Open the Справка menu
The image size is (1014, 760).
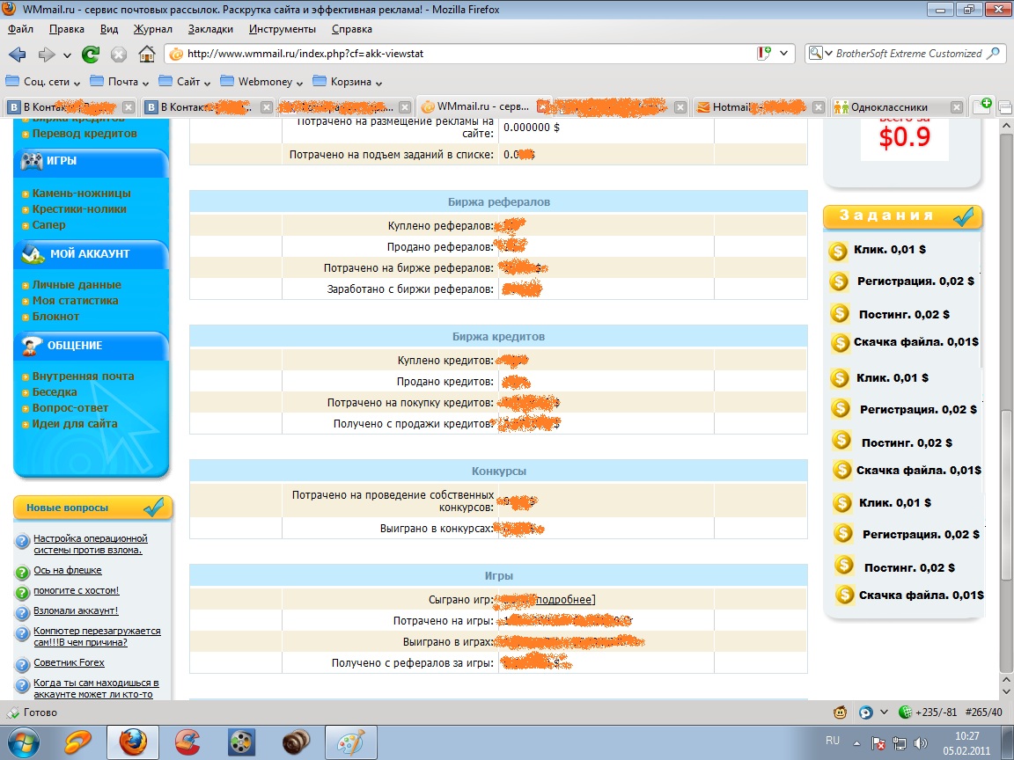click(x=352, y=29)
